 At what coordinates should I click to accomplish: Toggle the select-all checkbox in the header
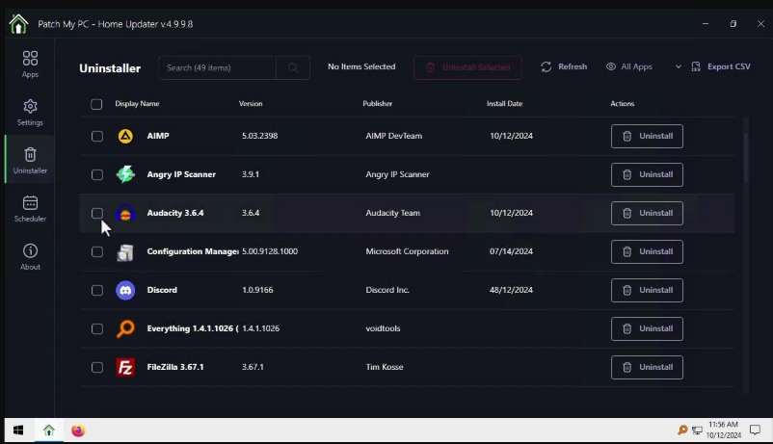coord(96,104)
